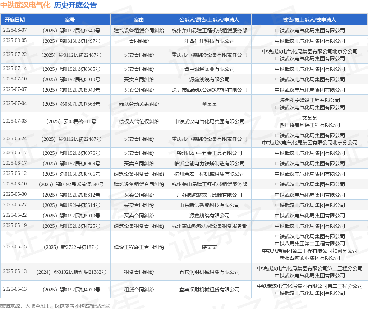The width and height of the screenshot is (368, 309).
Task: Select case number (2025)鄂0192民初4725号
Action: (72, 226)
